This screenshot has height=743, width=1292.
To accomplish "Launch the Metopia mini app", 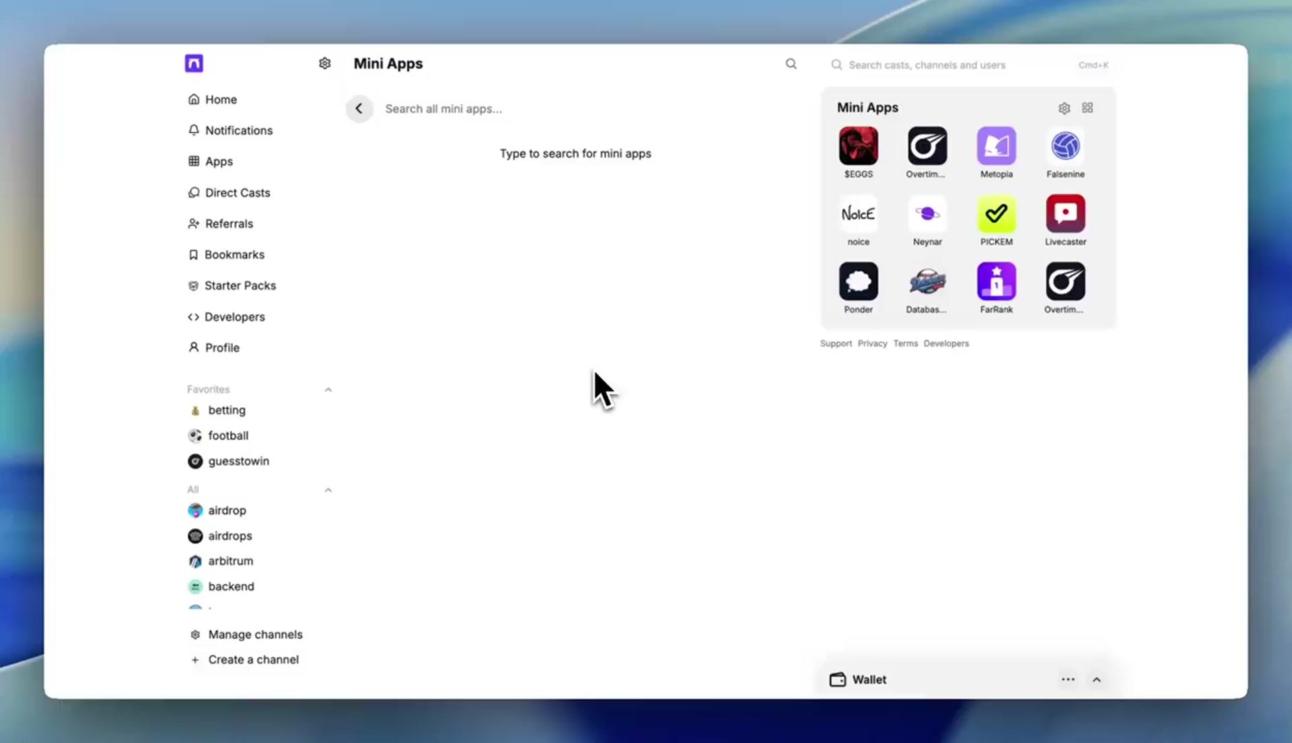I will 996,146.
